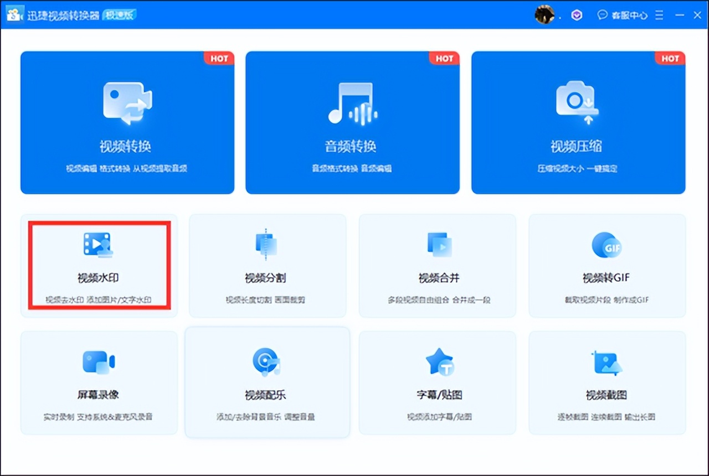
Task: Open the 音频转换 audio conversion music icon
Action: point(352,103)
